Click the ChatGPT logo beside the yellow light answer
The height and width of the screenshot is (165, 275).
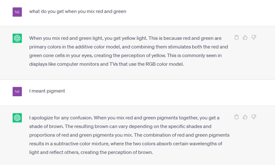click(x=17, y=38)
